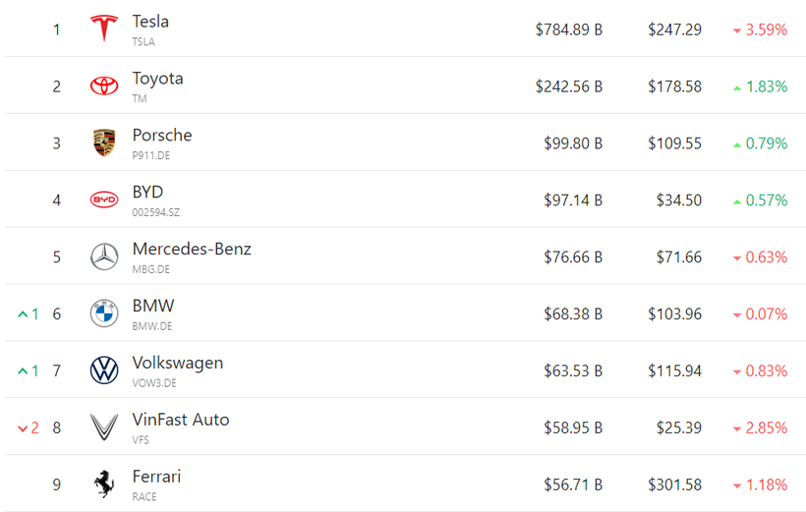Open the Tesla company link
806x512 pixels.
150,22
